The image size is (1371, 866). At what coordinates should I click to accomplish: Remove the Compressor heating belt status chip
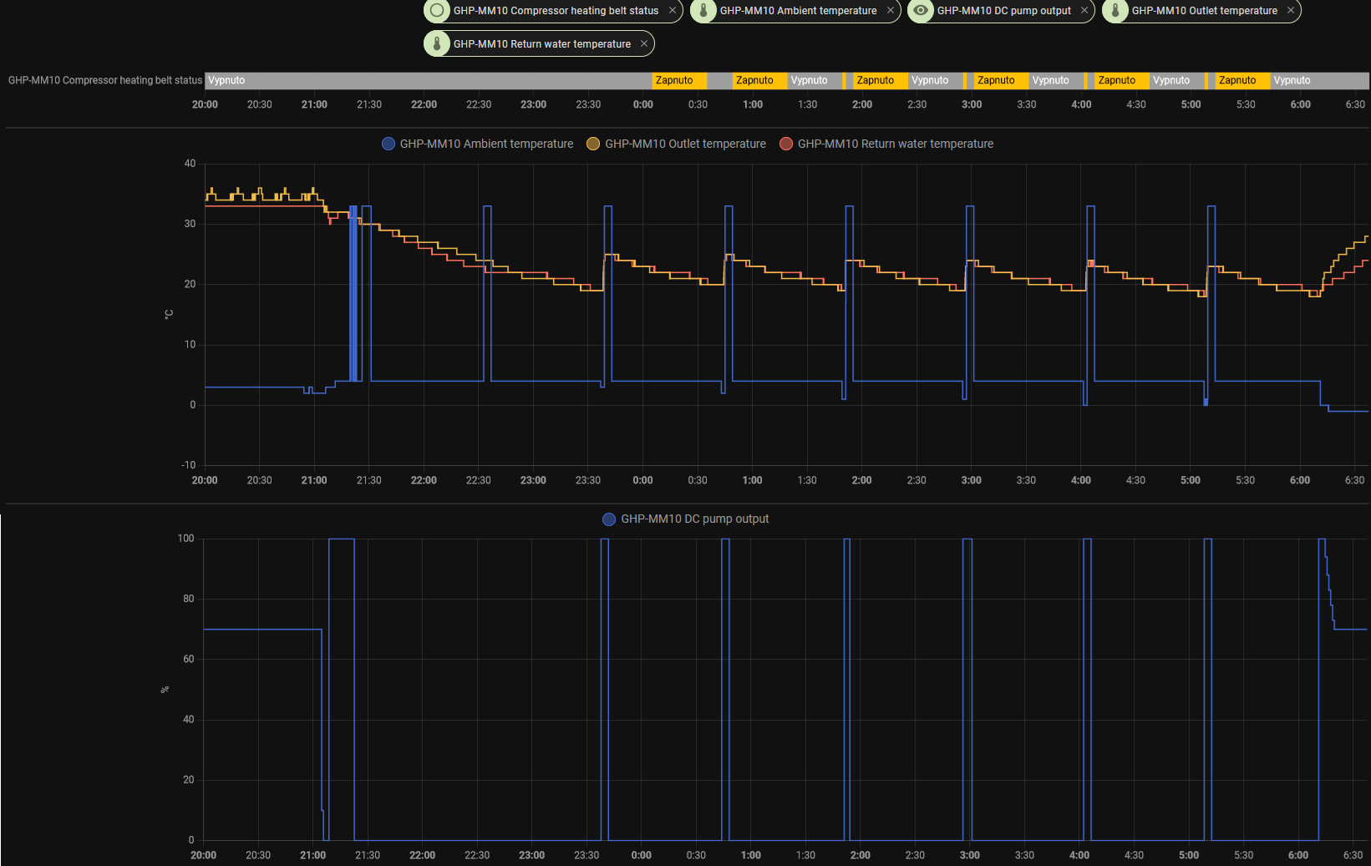pos(673,11)
